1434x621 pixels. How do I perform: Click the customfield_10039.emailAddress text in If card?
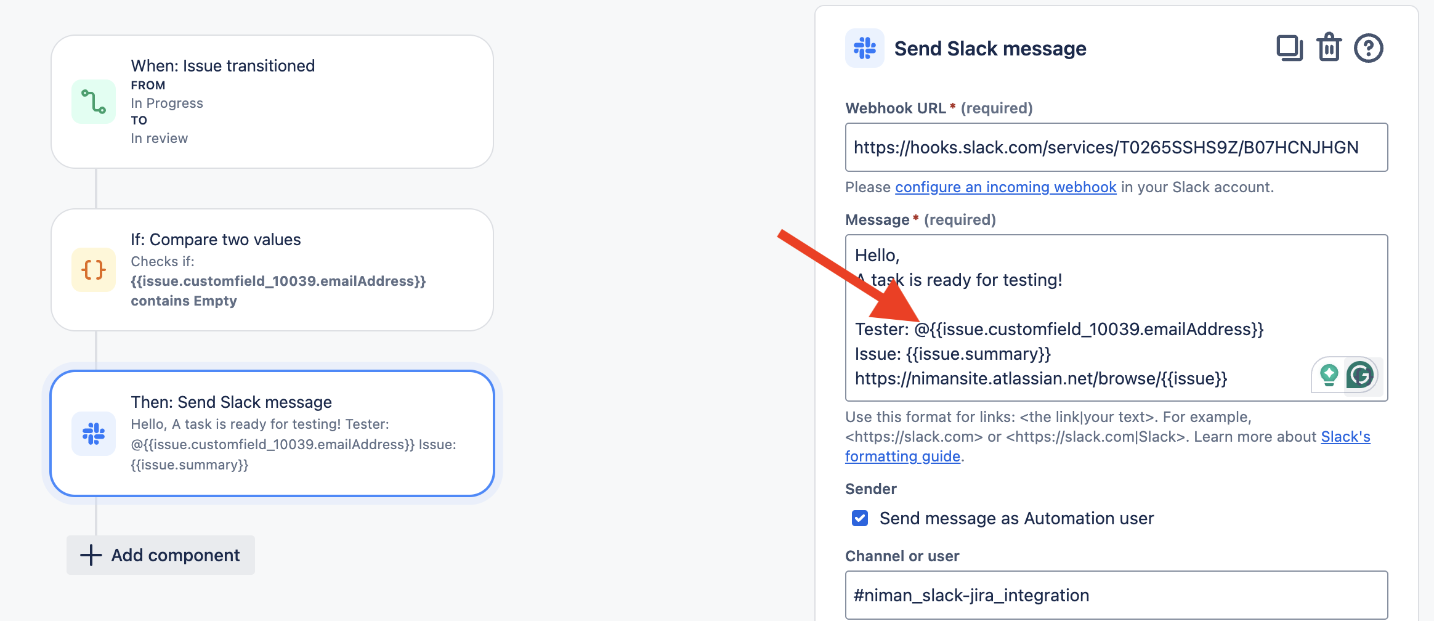click(278, 281)
